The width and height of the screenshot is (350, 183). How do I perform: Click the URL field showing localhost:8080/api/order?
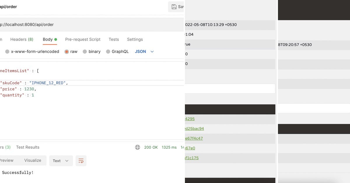(x=27, y=24)
